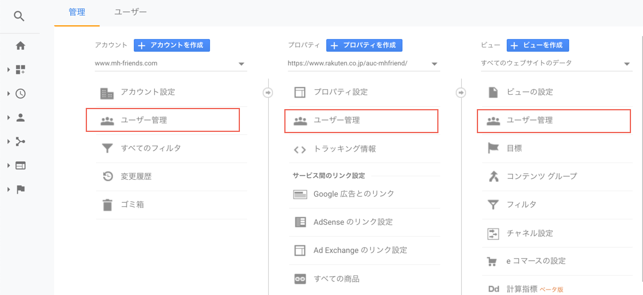Click the arrow circle between account and property
Viewport: 643px width, 295px height.
pos(268,93)
